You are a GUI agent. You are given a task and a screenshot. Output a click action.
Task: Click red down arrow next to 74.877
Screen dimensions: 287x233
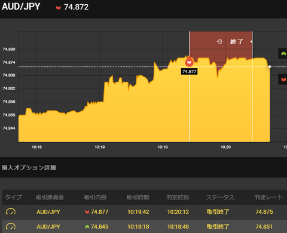87,212
